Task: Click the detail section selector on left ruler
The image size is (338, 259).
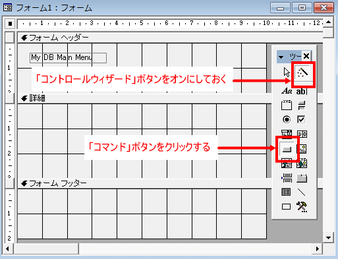Action: point(10,98)
